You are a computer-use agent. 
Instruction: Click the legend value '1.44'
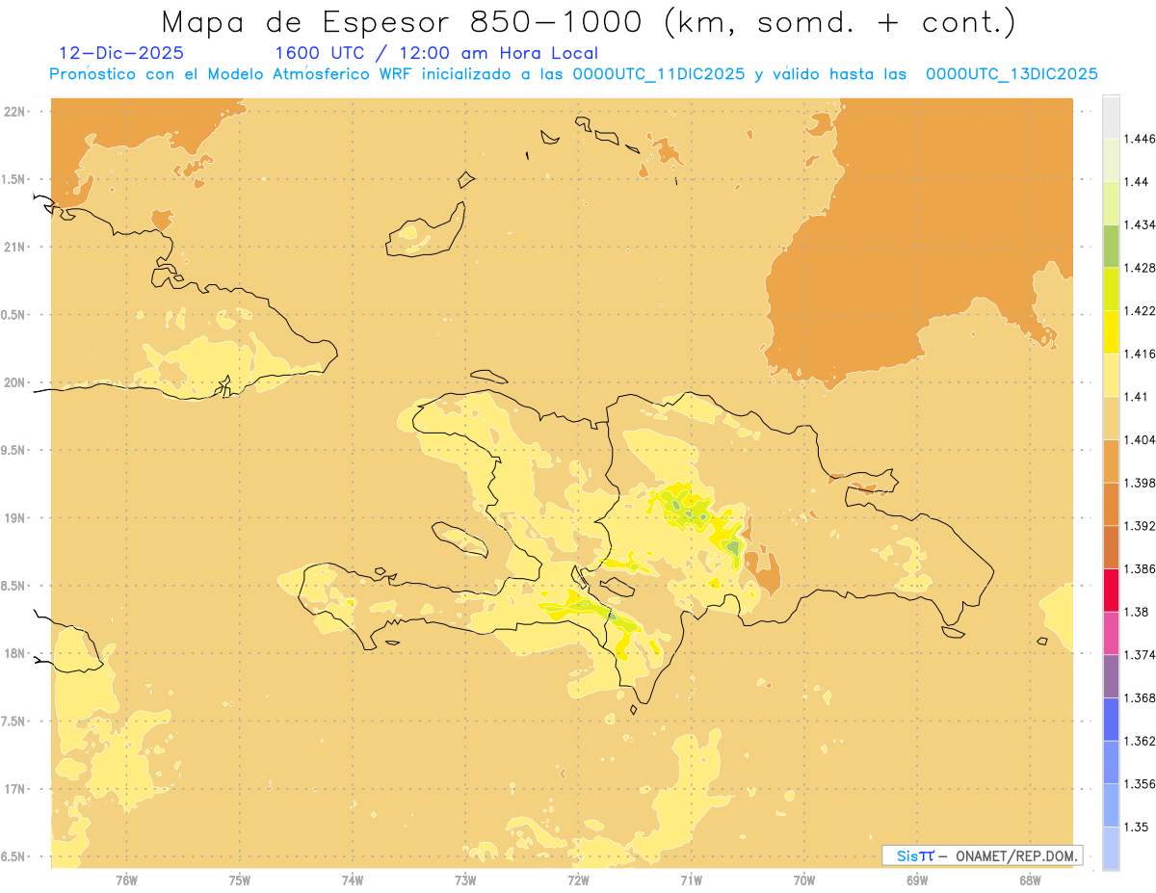tap(1137, 181)
